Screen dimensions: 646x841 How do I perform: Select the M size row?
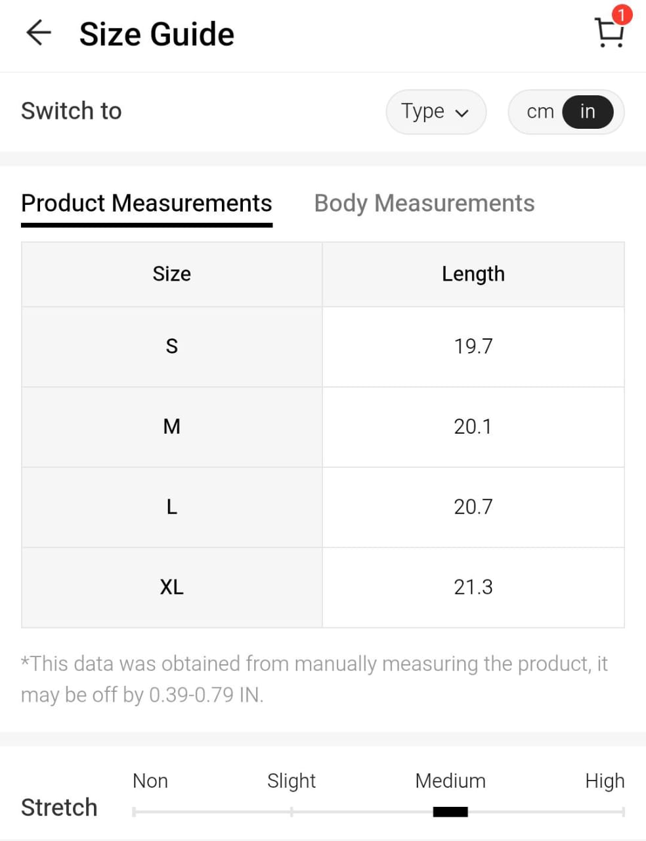tap(171, 427)
